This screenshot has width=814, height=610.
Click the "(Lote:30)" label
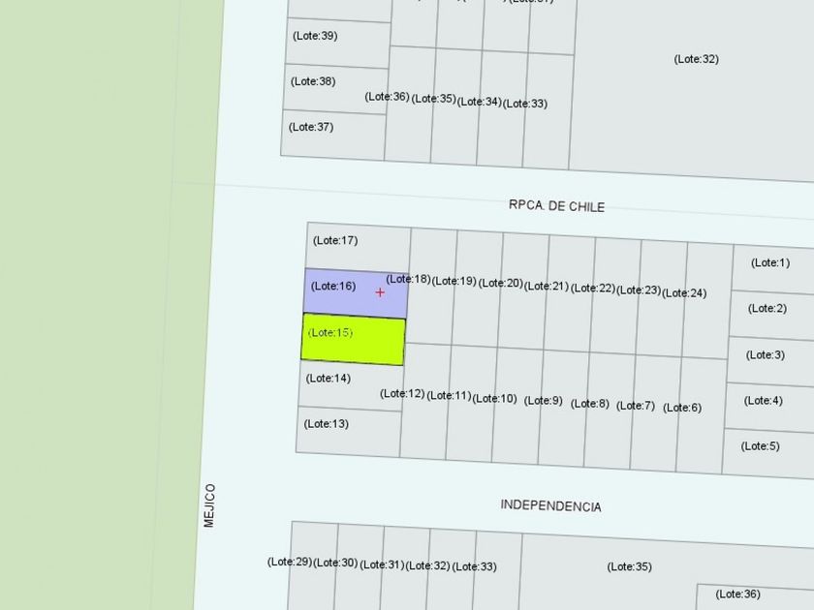(x=335, y=563)
